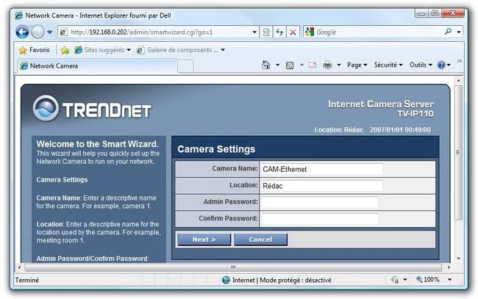The height and width of the screenshot is (299, 478).
Task: Open the recent pages dropdown beside Forward
Action: click(50, 32)
